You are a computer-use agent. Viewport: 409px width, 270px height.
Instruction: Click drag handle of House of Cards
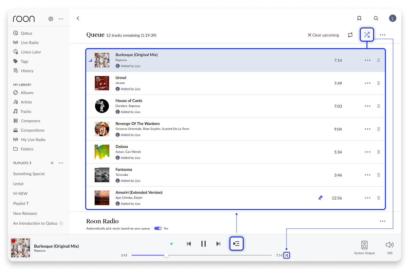tap(379, 106)
